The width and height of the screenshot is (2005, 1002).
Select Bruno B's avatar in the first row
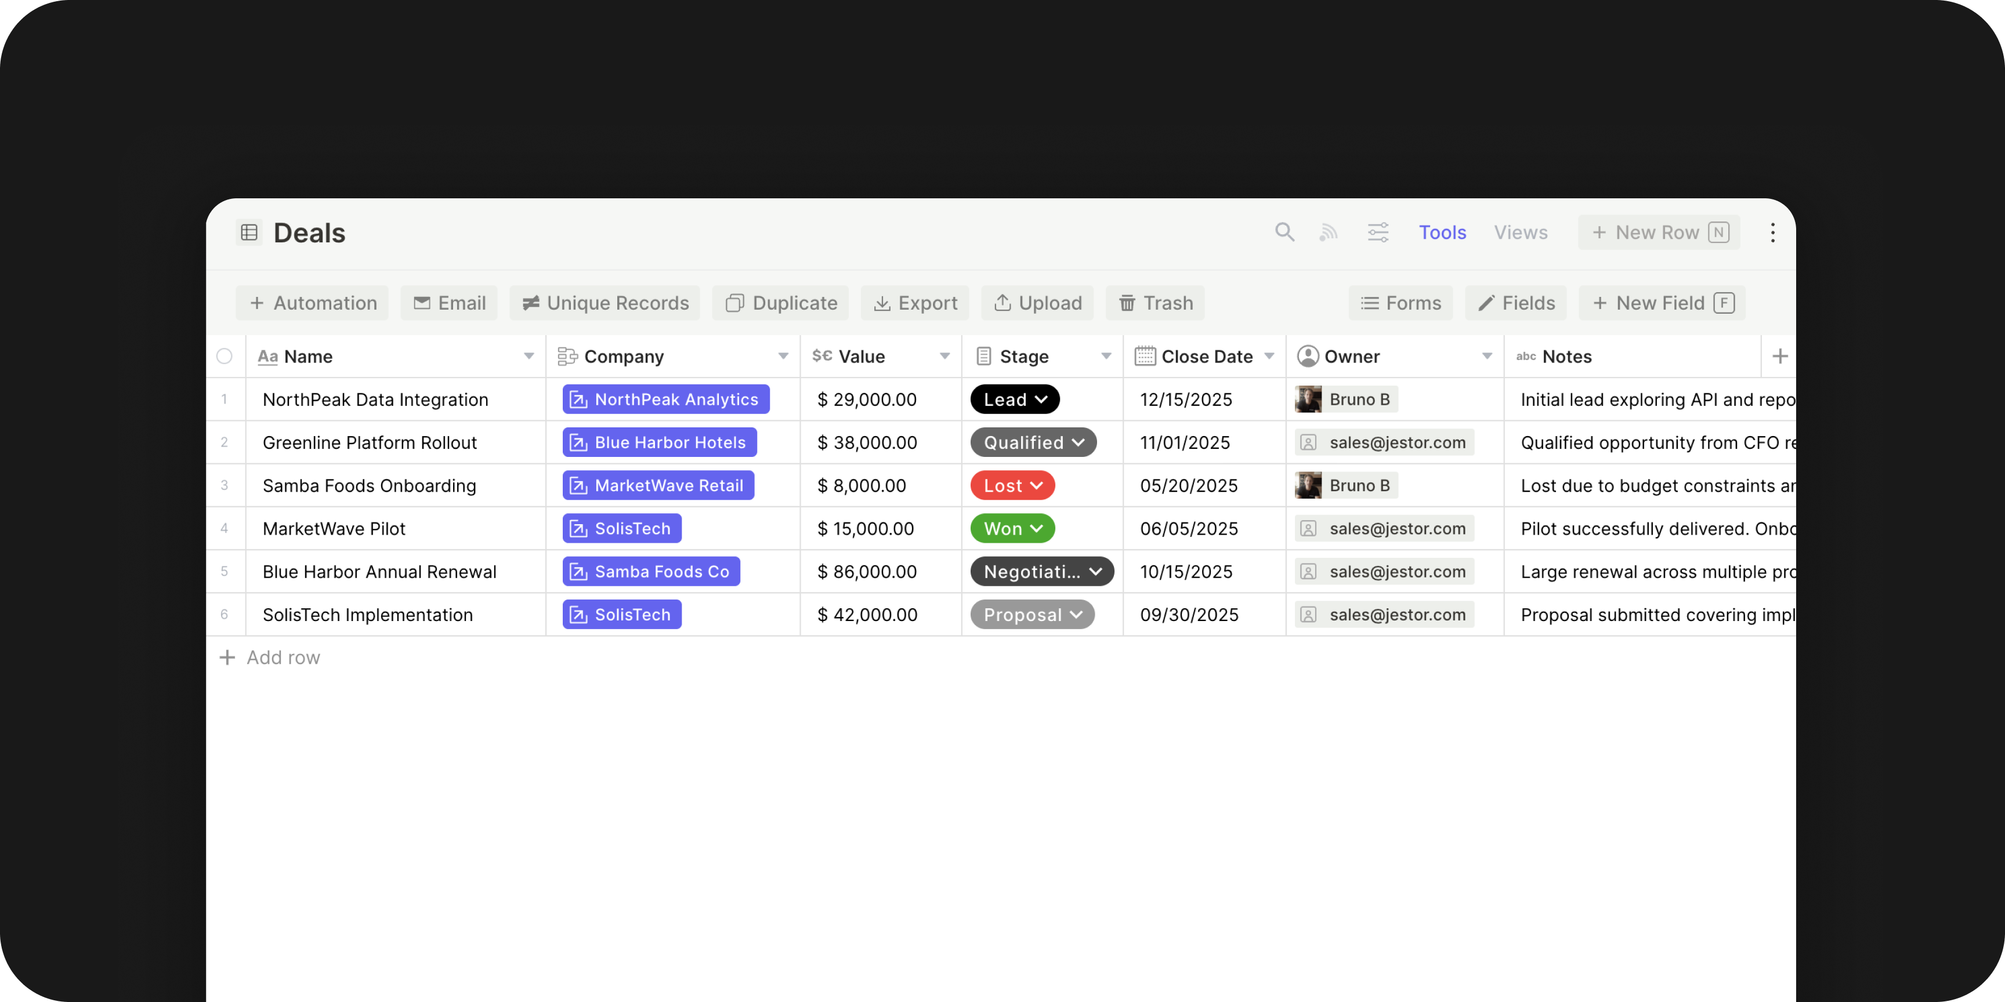(1310, 399)
